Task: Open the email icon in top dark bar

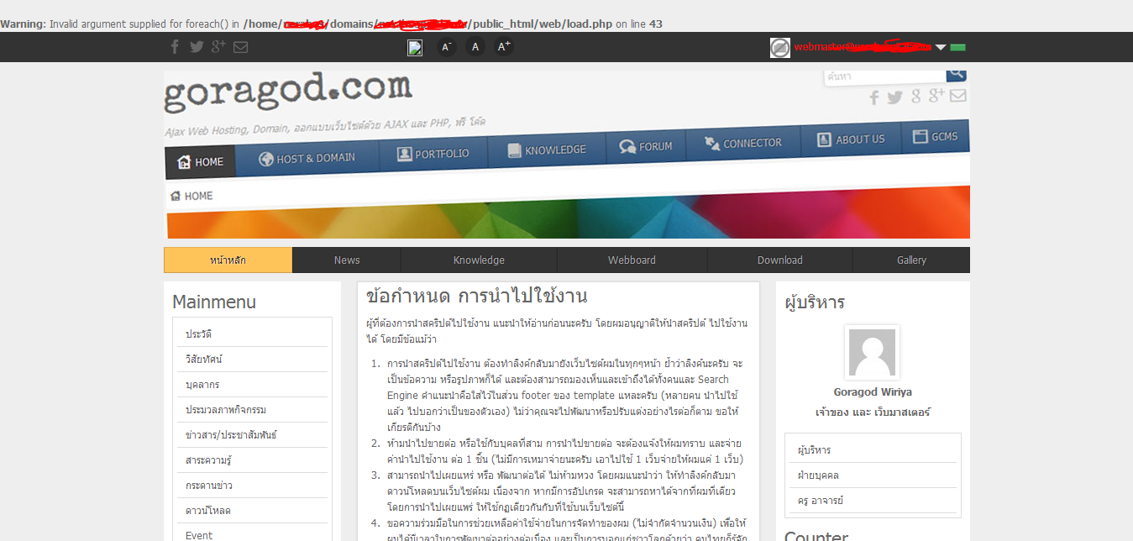Action: (240, 47)
